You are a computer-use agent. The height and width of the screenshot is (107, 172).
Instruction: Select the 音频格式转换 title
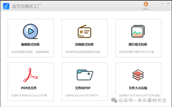click(x=84, y=45)
